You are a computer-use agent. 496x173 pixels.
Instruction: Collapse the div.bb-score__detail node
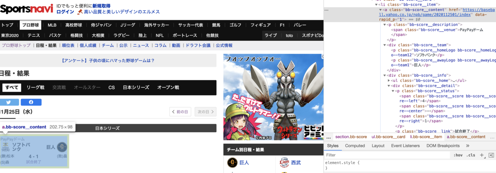389,85
